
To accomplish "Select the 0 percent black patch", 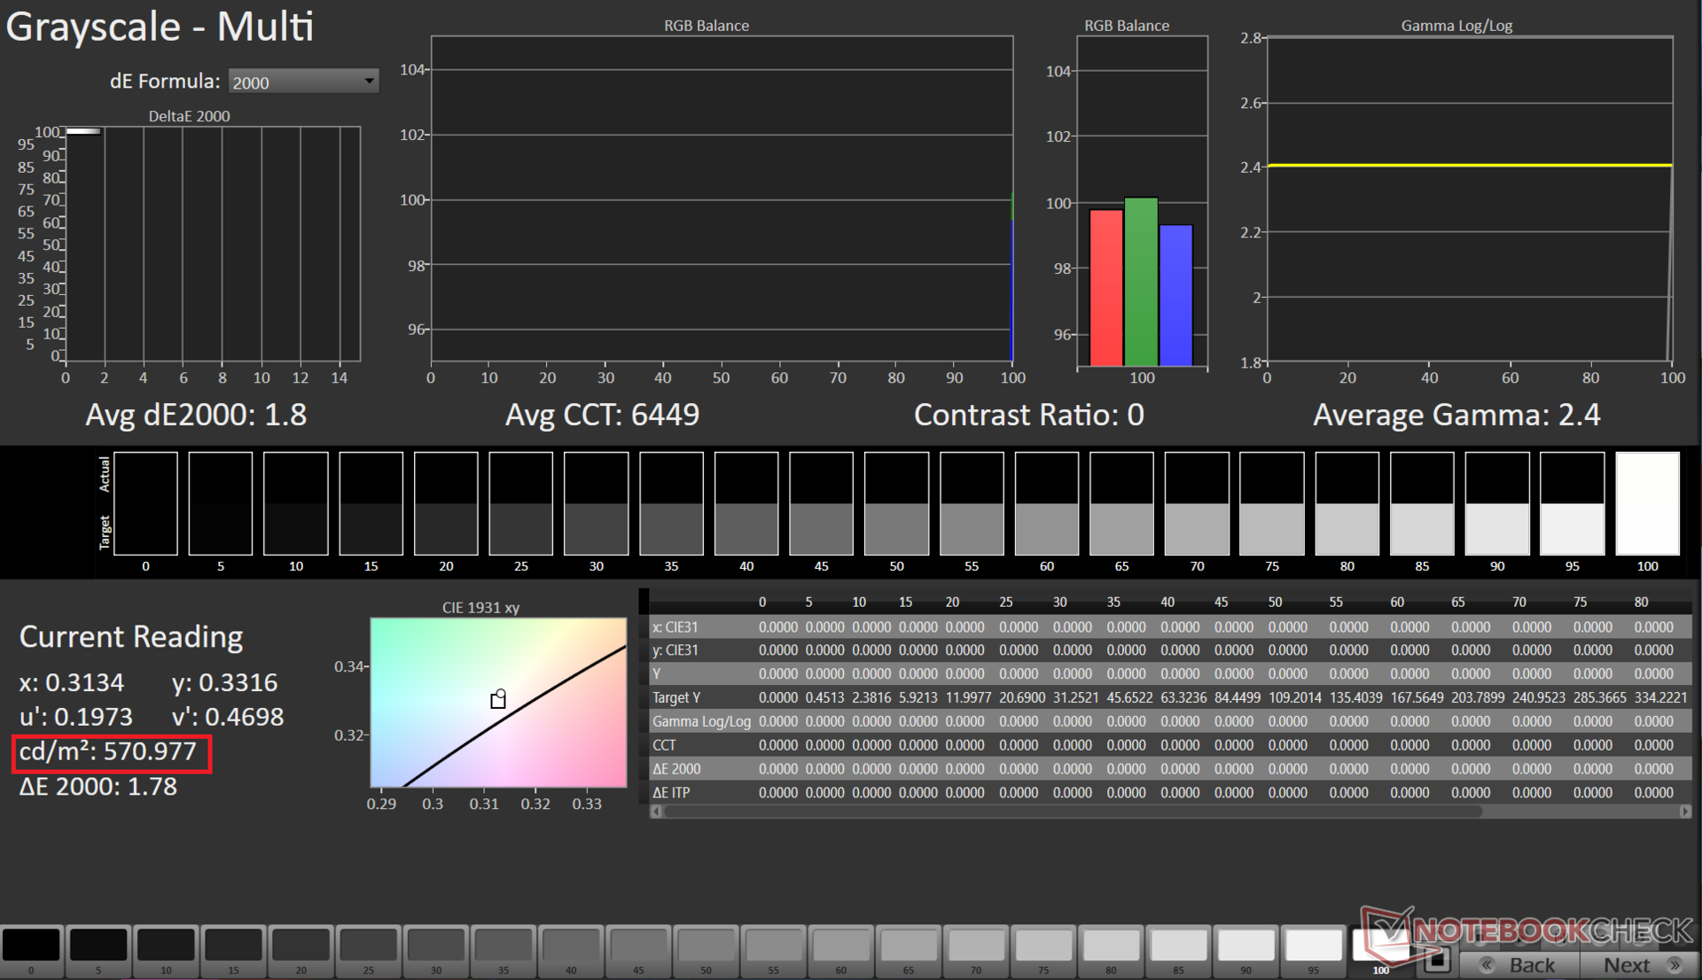I will tap(32, 945).
